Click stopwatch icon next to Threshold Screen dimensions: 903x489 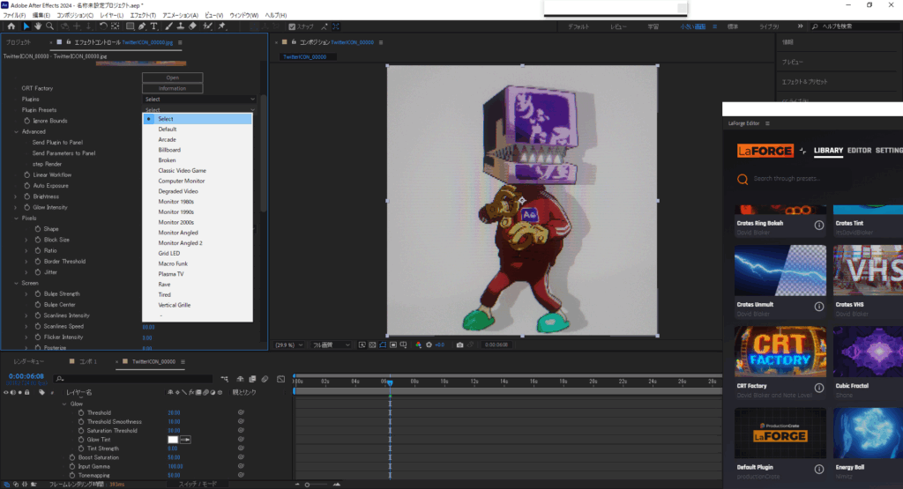pos(81,412)
